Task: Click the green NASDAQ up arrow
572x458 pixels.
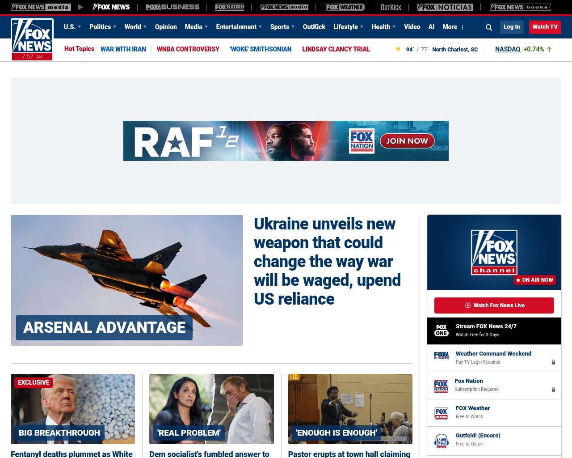Action: coord(549,50)
